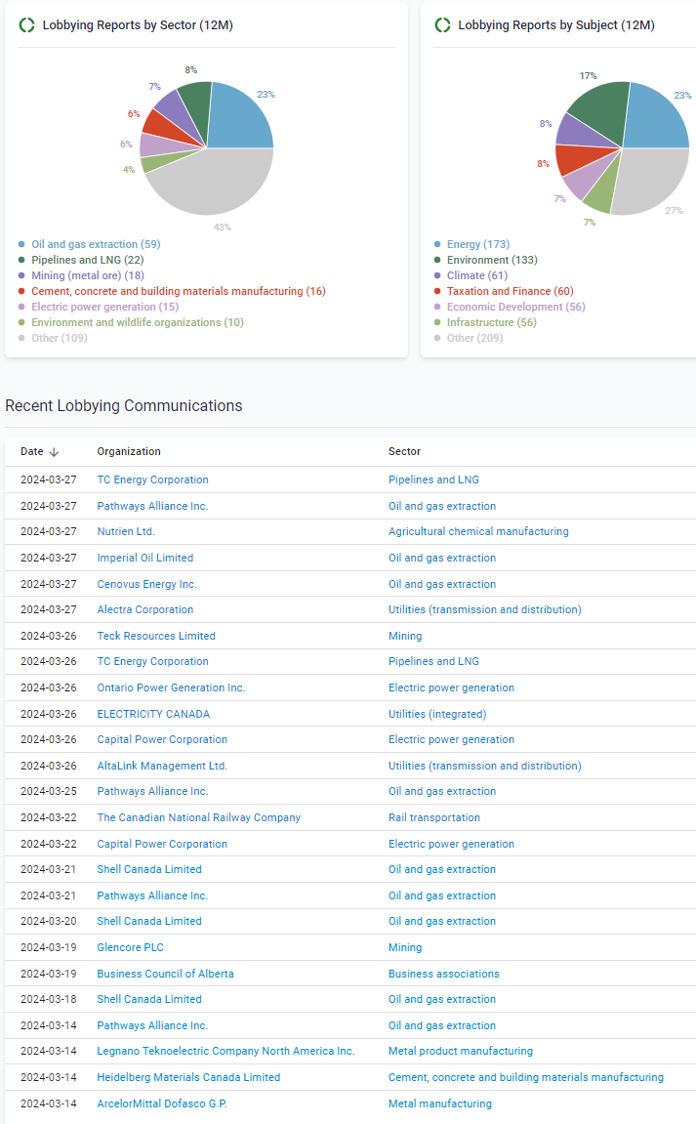Screen dimensions: 696x1124
Task: Open The Canadian National Railway Company link
Action: pos(198,818)
